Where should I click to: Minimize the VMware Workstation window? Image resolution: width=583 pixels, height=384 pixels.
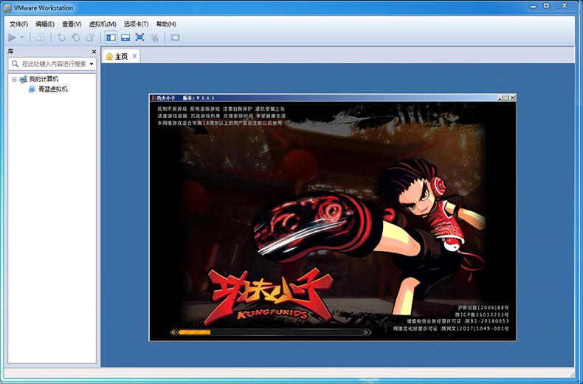pos(534,6)
